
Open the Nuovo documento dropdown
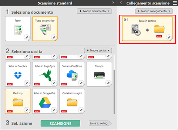(94, 11)
